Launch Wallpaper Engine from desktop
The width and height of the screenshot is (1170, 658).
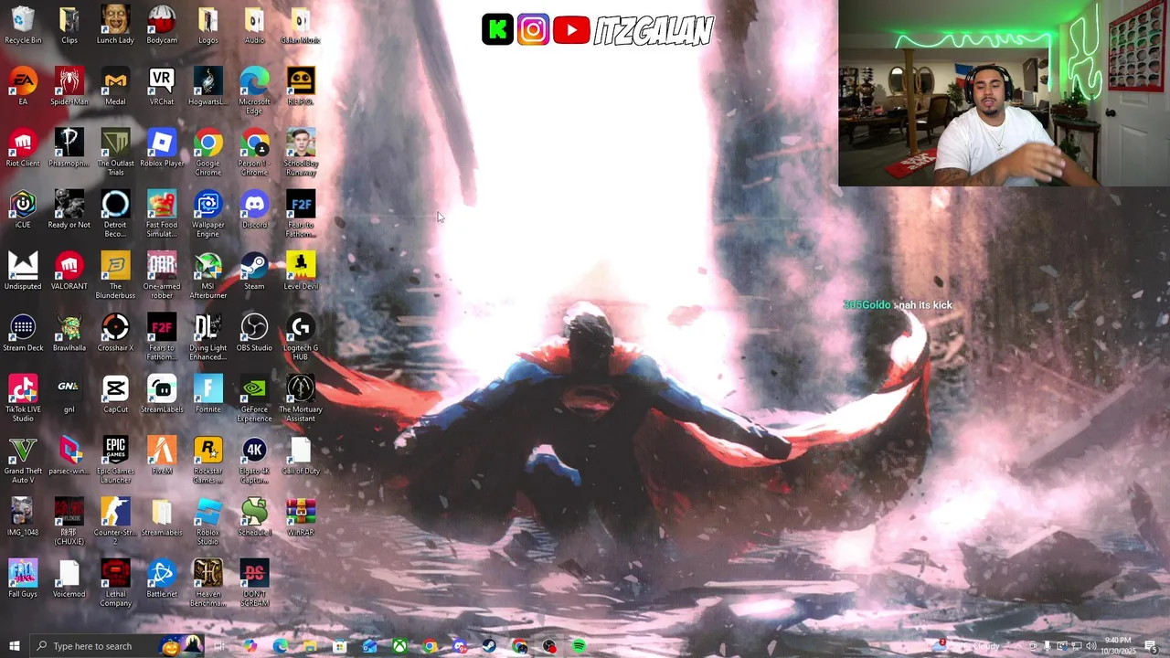point(208,213)
